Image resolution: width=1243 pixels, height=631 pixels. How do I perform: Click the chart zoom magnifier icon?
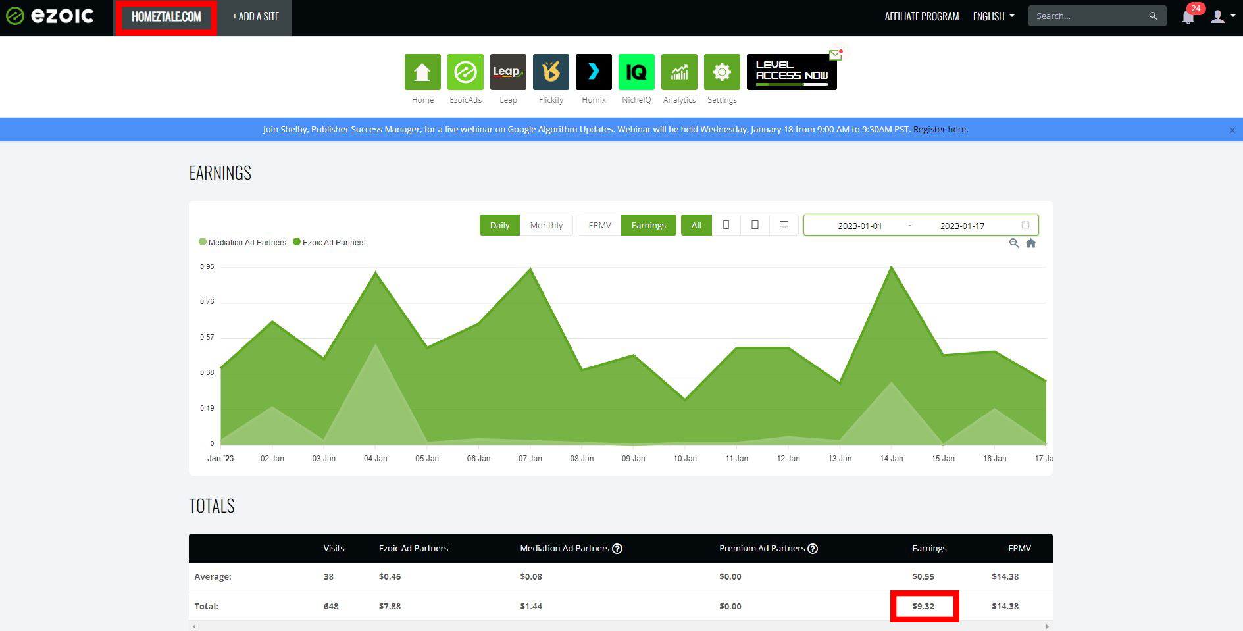click(x=1014, y=243)
